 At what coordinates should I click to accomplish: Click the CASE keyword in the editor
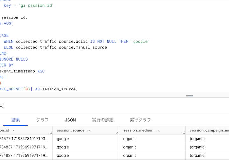tap(4, 36)
